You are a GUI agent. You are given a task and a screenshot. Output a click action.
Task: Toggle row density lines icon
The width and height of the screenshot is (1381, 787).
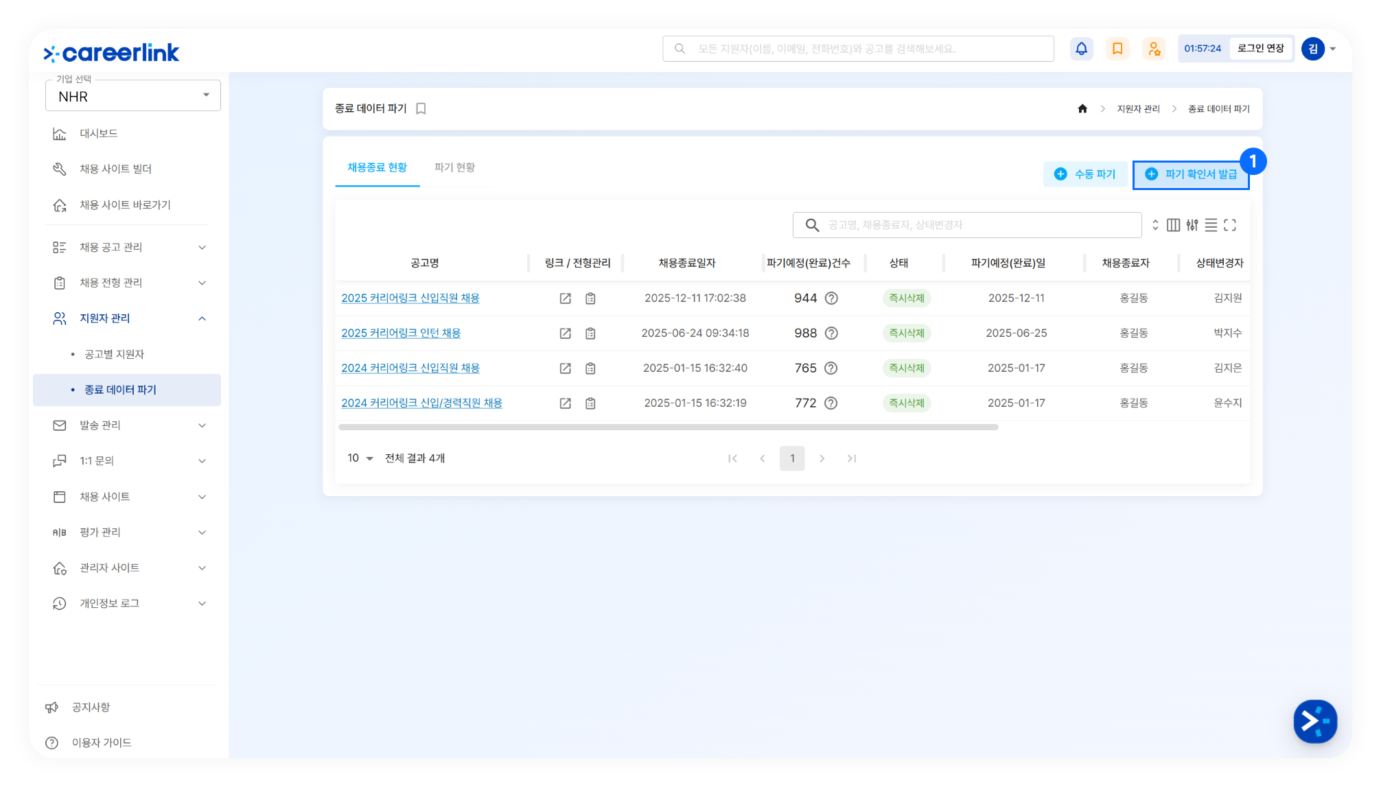[1211, 225]
